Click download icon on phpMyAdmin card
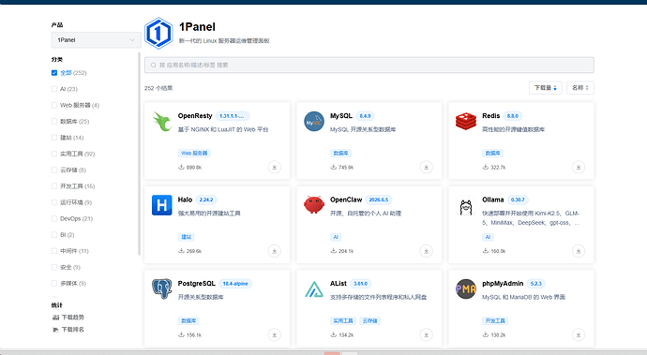647x355 pixels. (x=579, y=334)
